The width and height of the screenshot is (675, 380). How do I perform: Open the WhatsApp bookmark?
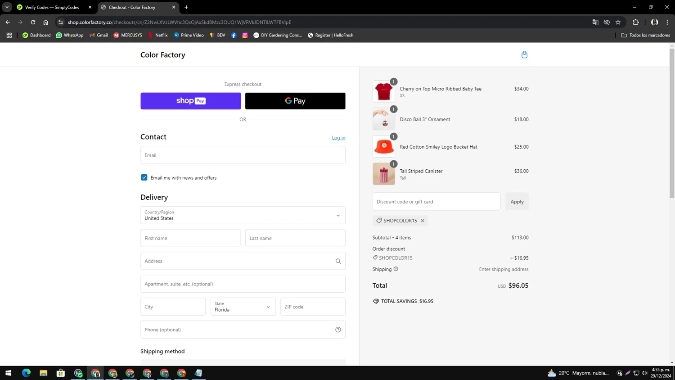point(70,35)
